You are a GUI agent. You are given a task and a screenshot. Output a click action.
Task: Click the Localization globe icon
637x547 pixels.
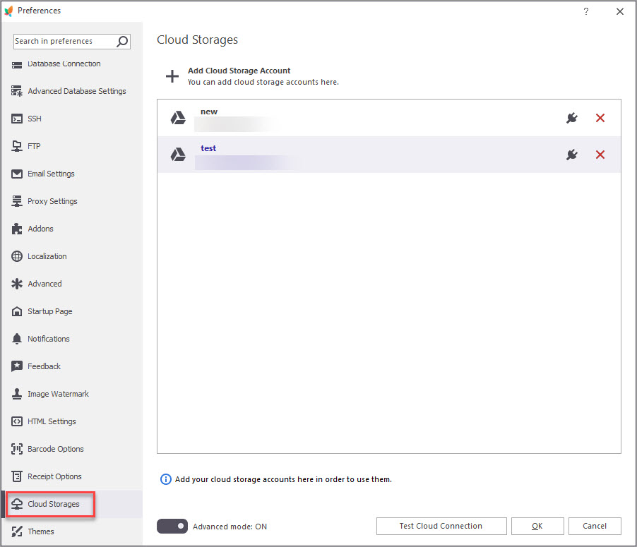17,256
